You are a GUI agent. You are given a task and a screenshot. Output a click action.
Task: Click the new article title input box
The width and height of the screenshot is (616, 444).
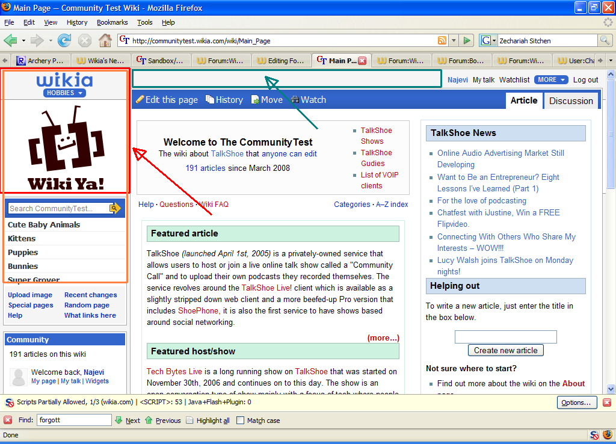point(505,337)
